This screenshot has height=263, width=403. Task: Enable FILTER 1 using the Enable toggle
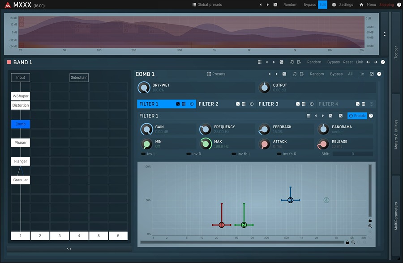(357, 115)
